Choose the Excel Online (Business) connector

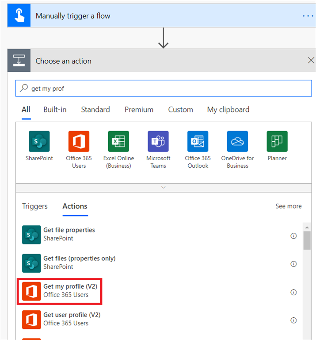point(118,141)
